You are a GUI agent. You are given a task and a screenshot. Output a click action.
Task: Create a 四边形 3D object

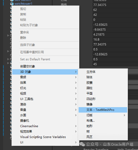tap(91, 99)
